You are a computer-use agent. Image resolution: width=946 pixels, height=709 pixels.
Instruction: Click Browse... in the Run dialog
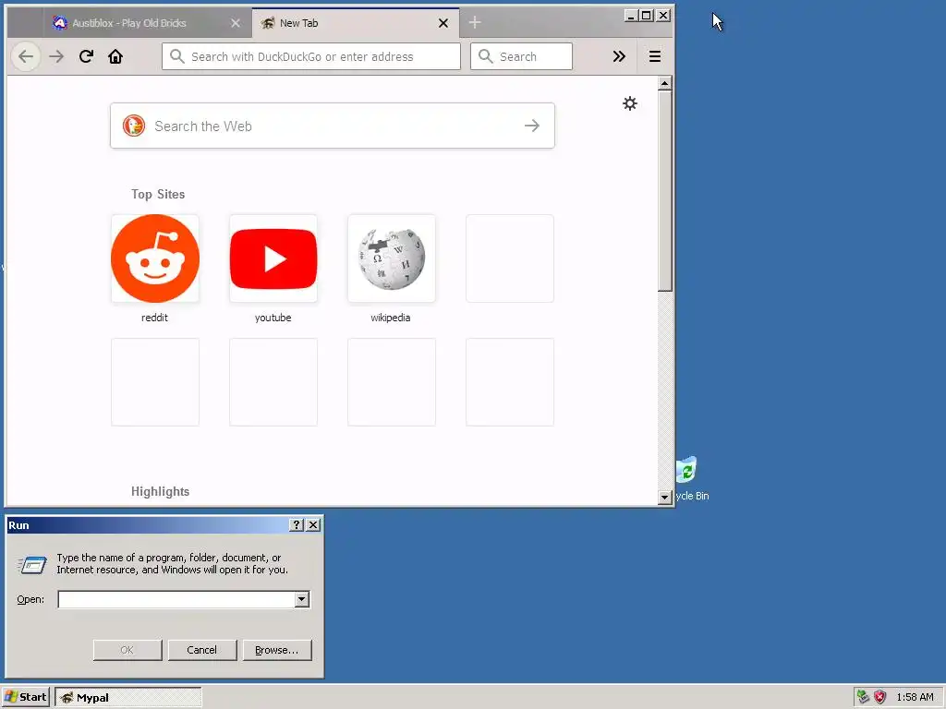pos(277,650)
